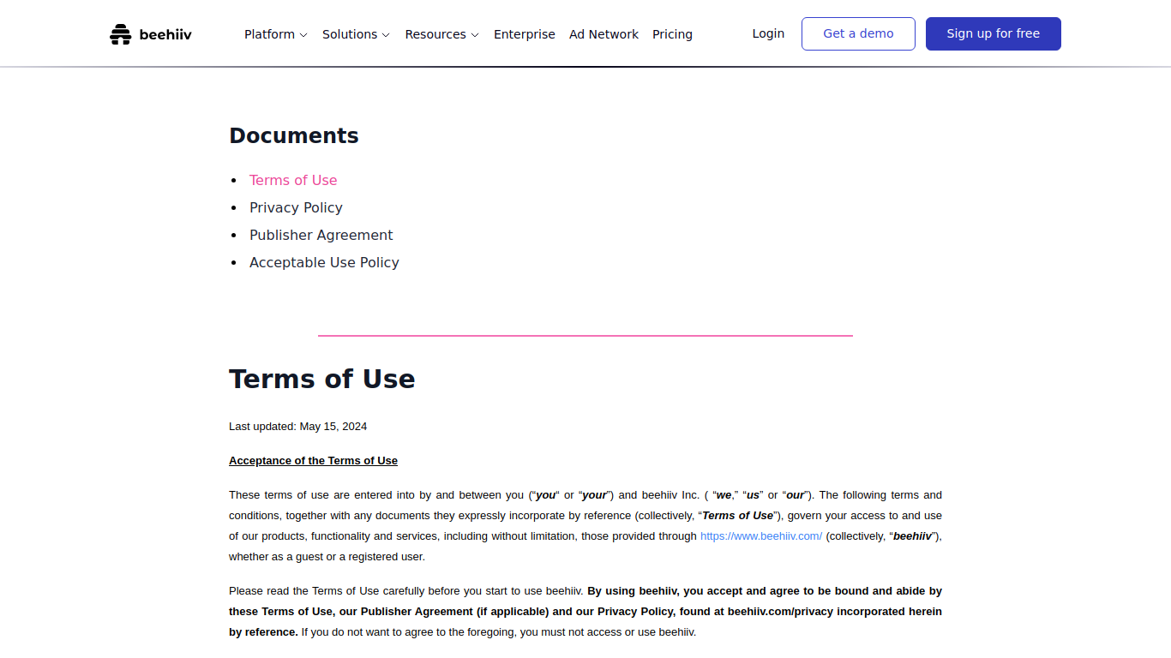Click the Get a demo button
This screenshot has width=1171, height=658.
pyautogui.click(x=858, y=33)
